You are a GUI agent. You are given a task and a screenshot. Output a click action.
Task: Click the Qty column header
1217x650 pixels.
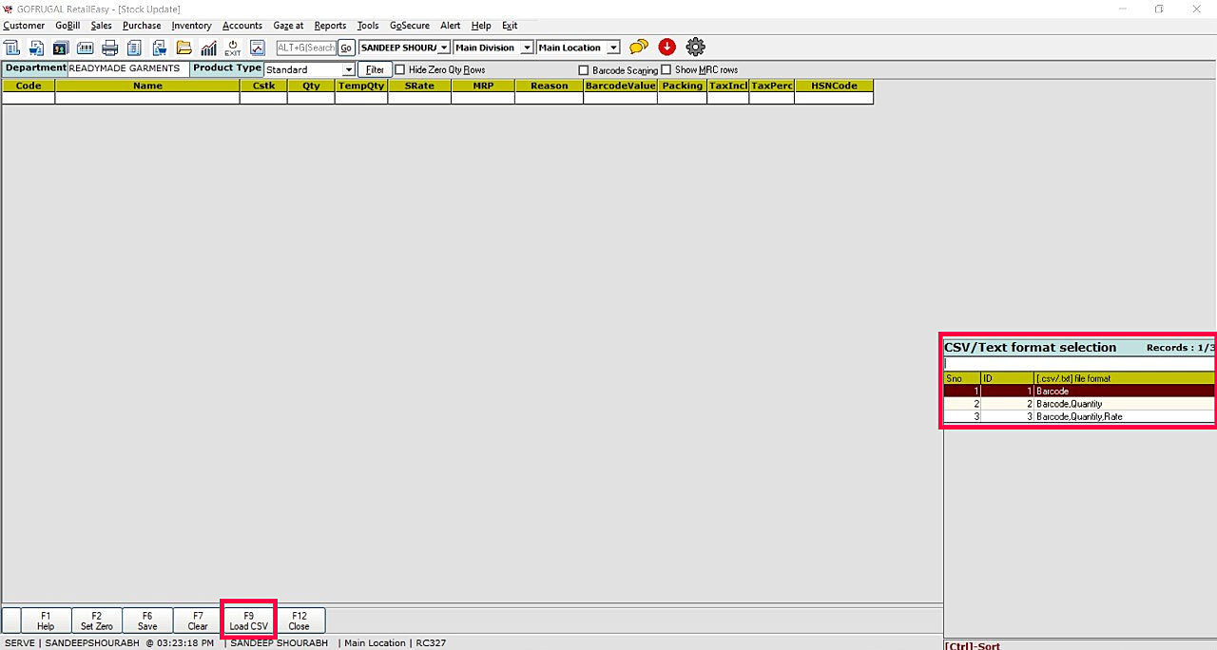click(x=311, y=86)
